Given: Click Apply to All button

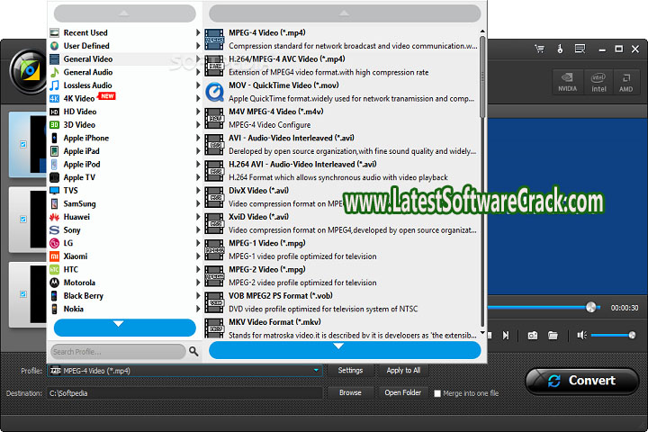Looking at the screenshot, I should point(403,371).
